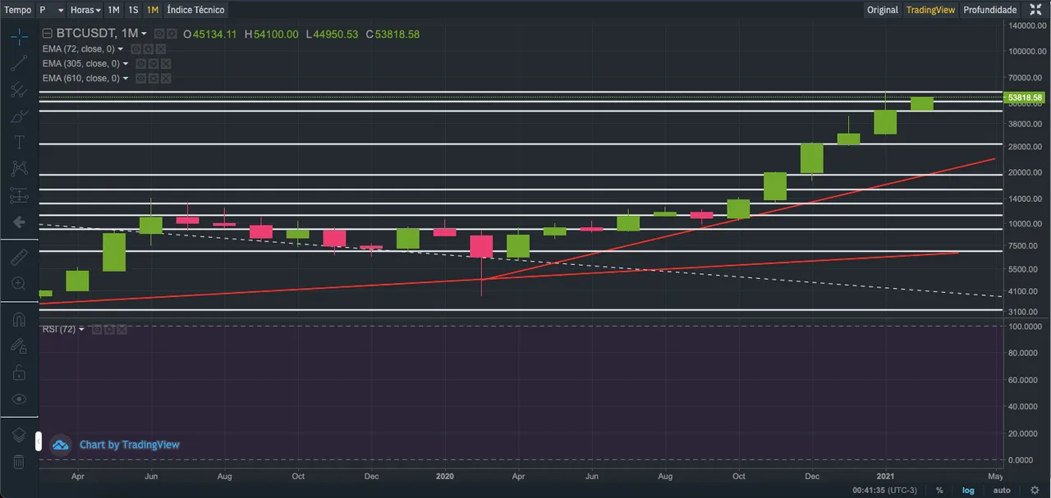Select the 1S interval button
The image size is (1051, 498).
click(x=133, y=10)
